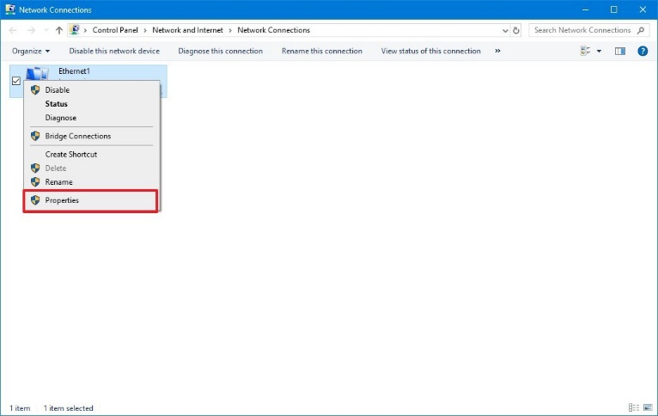Toggle the preview pane icon

tap(620, 52)
